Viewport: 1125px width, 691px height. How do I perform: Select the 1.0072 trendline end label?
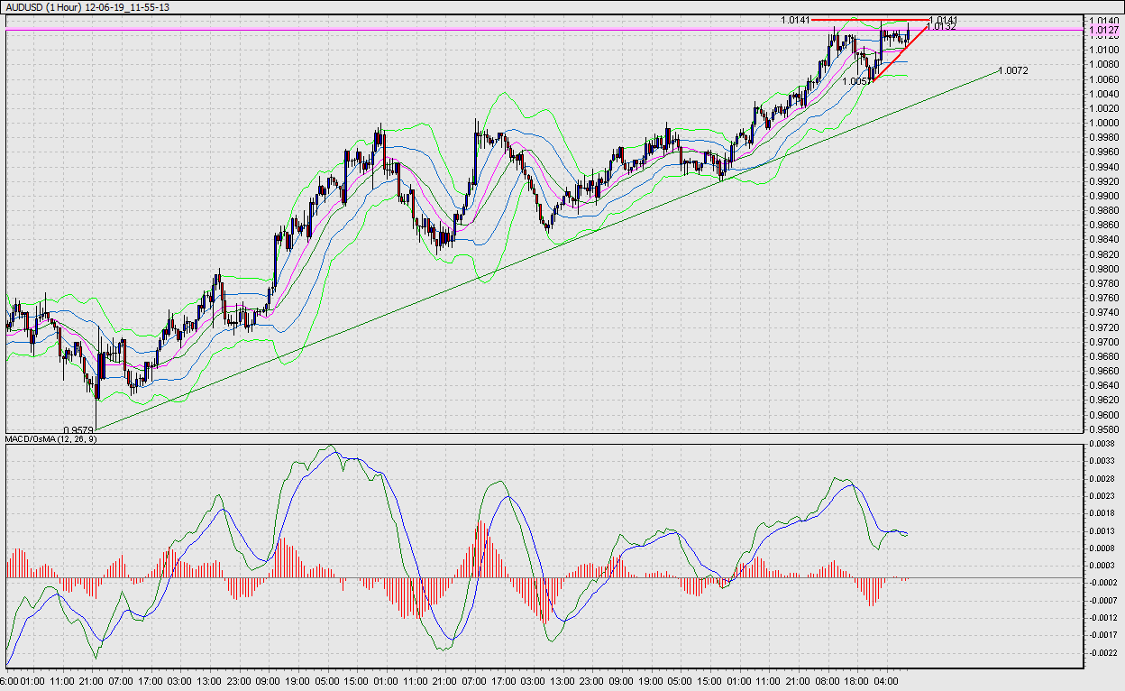(x=1014, y=70)
